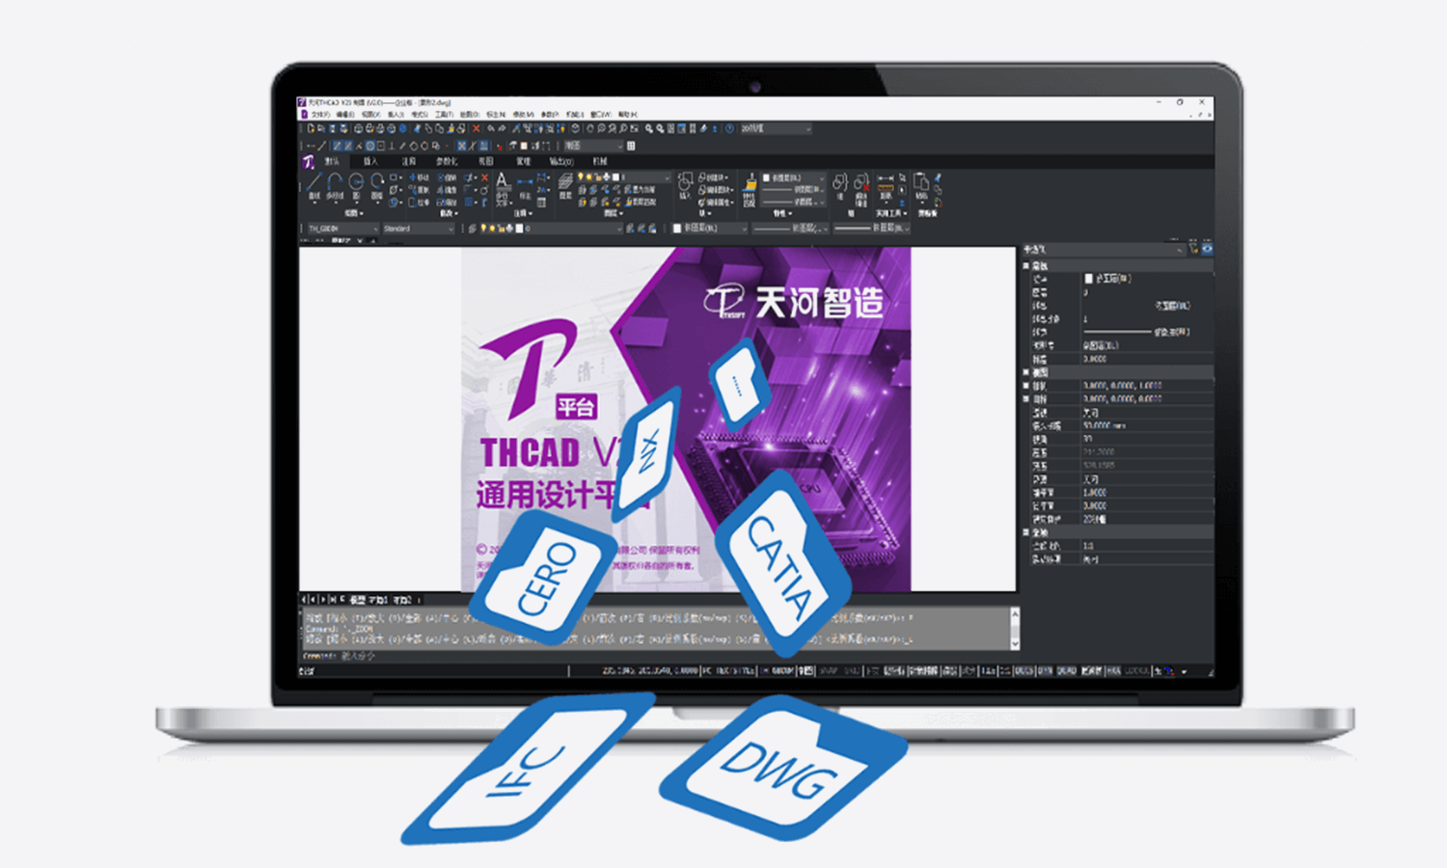Open the Standard text style dropdown
The width and height of the screenshot is (1447, 868).
[x=419, y=229]
